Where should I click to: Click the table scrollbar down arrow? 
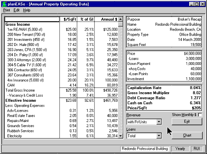(121, 136)
